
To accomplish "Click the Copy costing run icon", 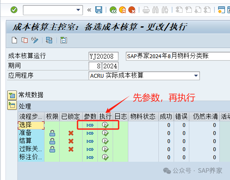I will click(x=25, y=40).
